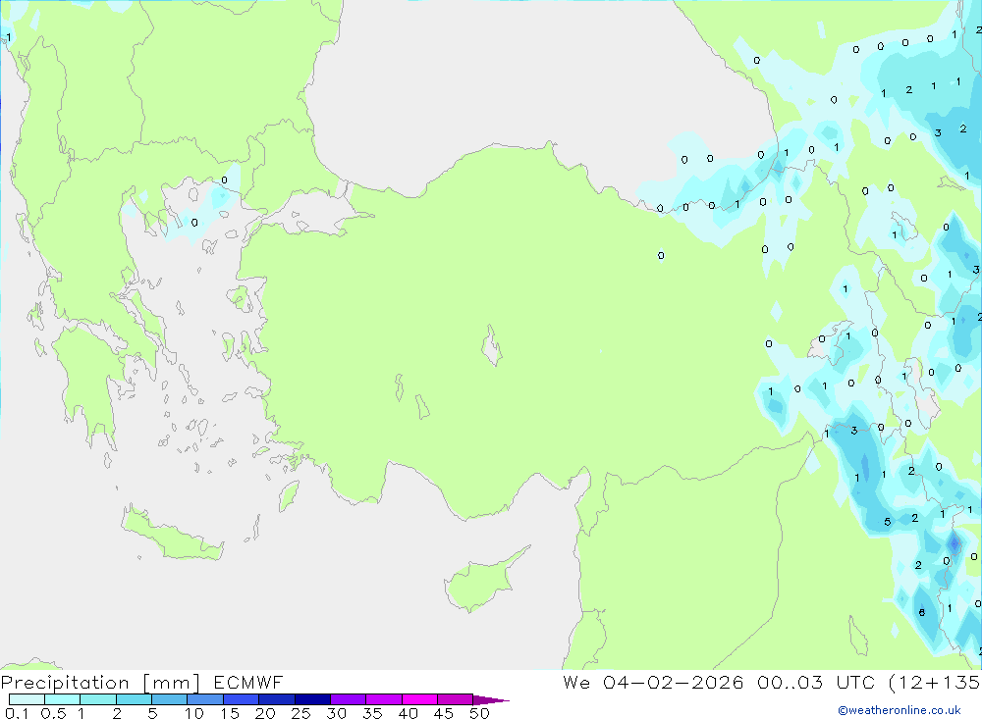
Task: Click the Precipitation [mm] ECMWF title
Action: [142, 683]
